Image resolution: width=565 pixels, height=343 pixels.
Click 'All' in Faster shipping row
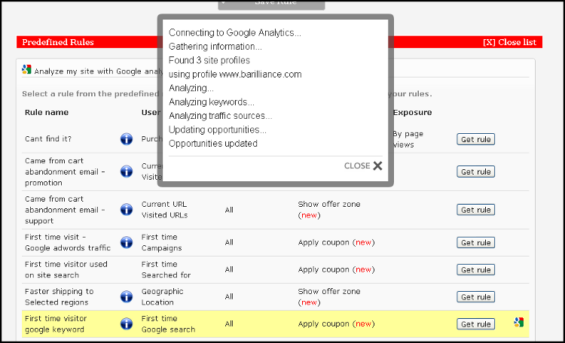(x=229, y=296)
